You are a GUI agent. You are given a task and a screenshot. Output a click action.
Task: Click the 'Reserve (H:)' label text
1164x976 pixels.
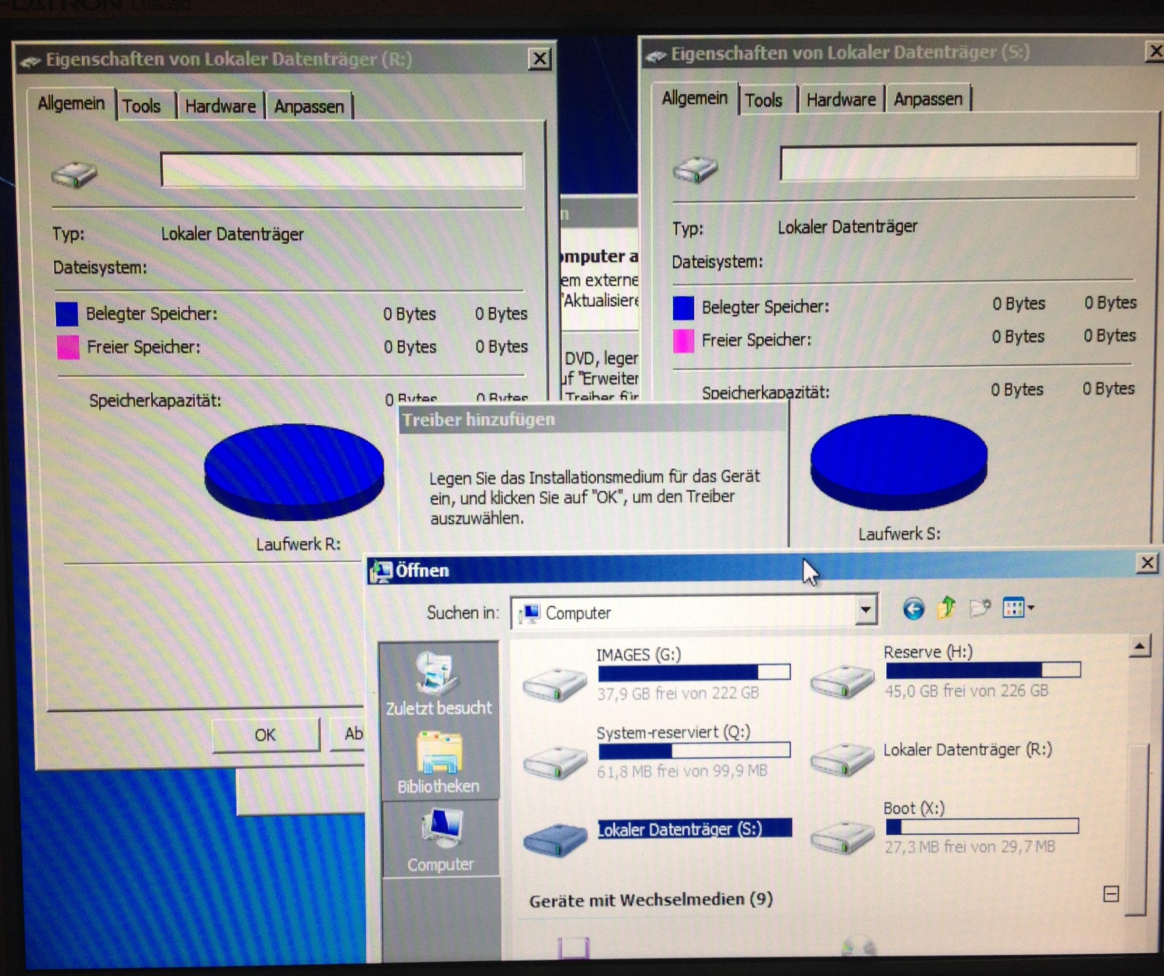[928, 652]
